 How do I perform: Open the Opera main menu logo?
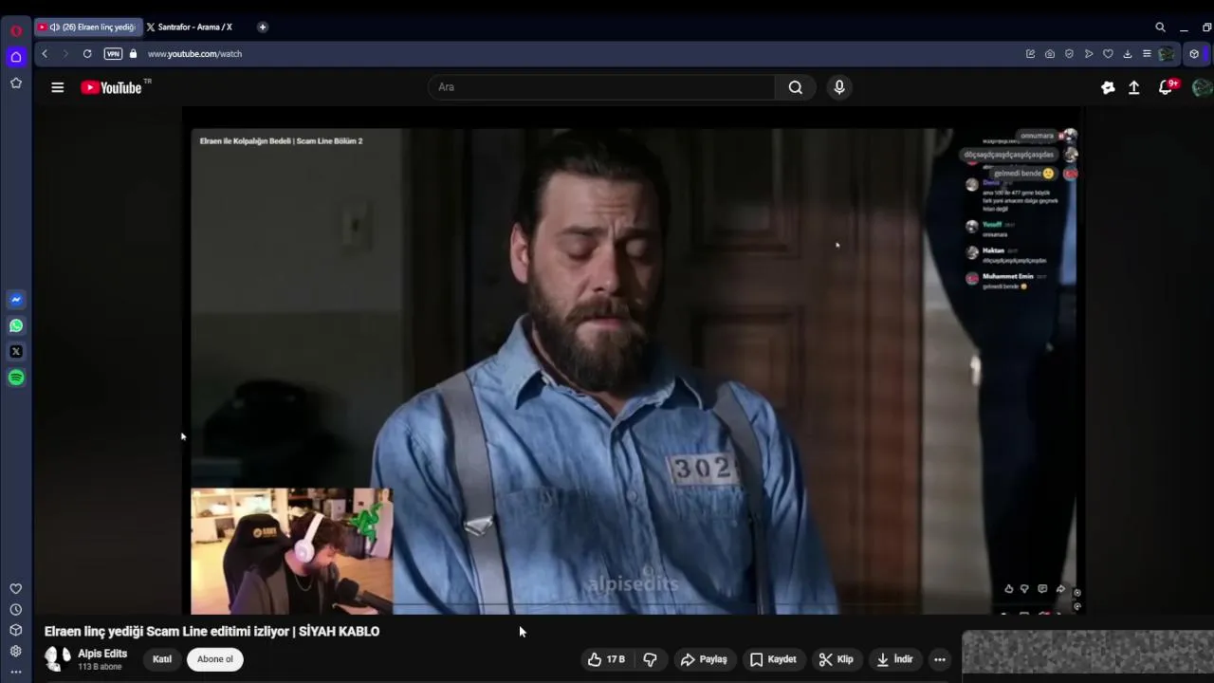(x=16, y=29)
